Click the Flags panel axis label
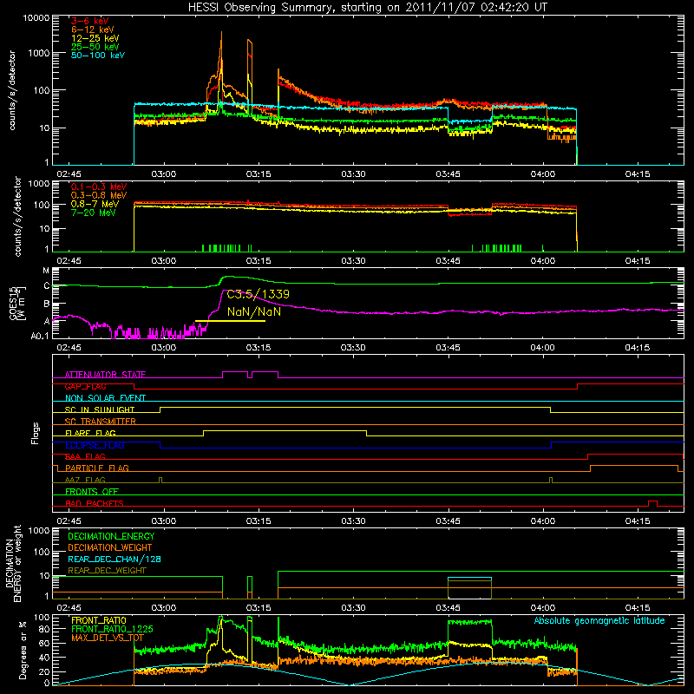694x694 pixels. click(x=35, y=433)
